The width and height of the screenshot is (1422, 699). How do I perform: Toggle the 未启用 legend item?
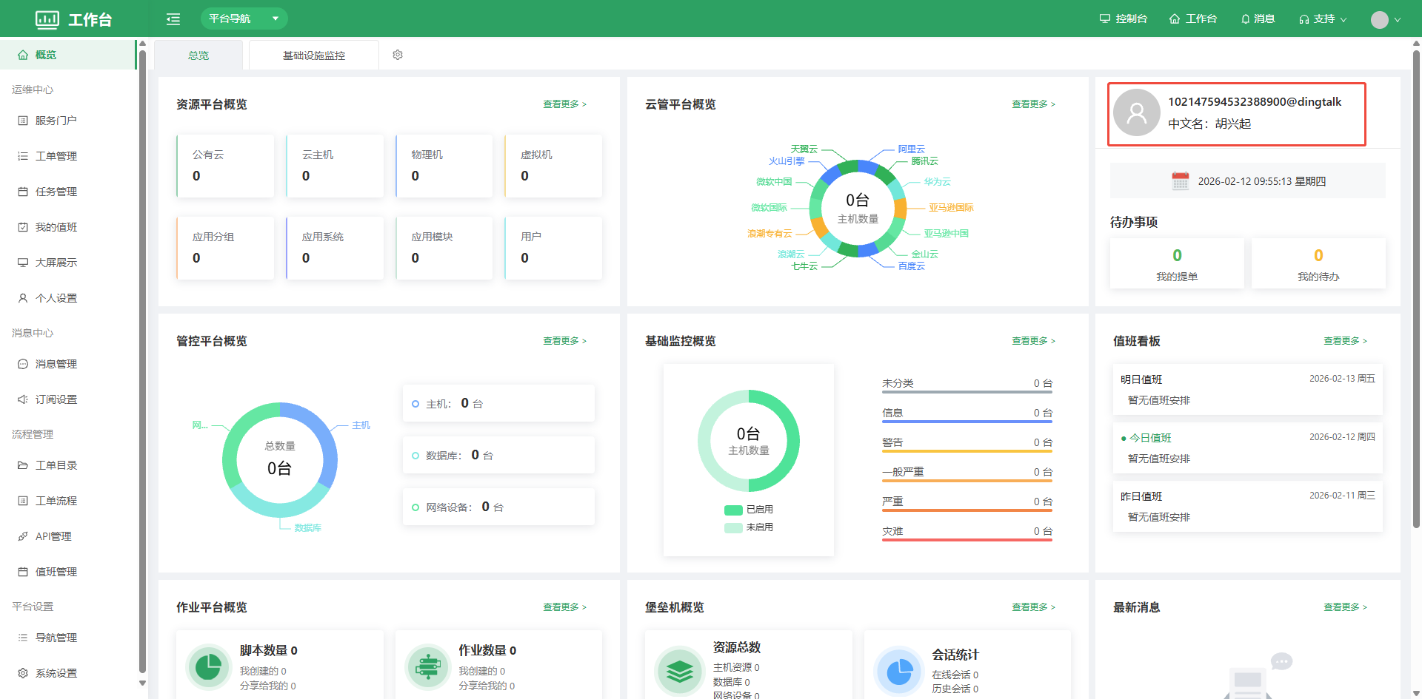(x=749, y=527)
